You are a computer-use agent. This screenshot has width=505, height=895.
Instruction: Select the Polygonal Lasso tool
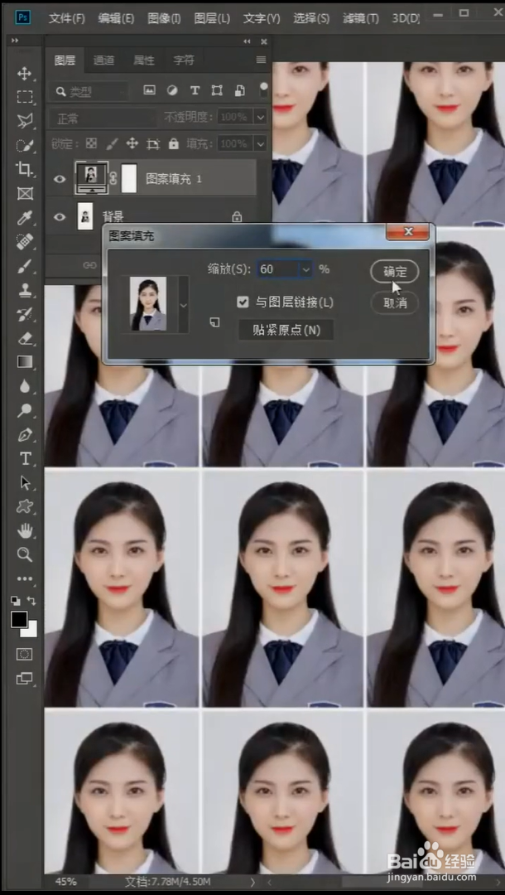[25, 121]
